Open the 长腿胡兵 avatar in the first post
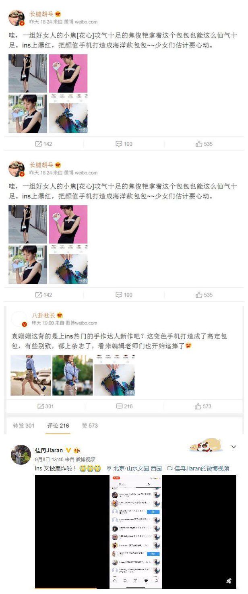 click(17, 18)
